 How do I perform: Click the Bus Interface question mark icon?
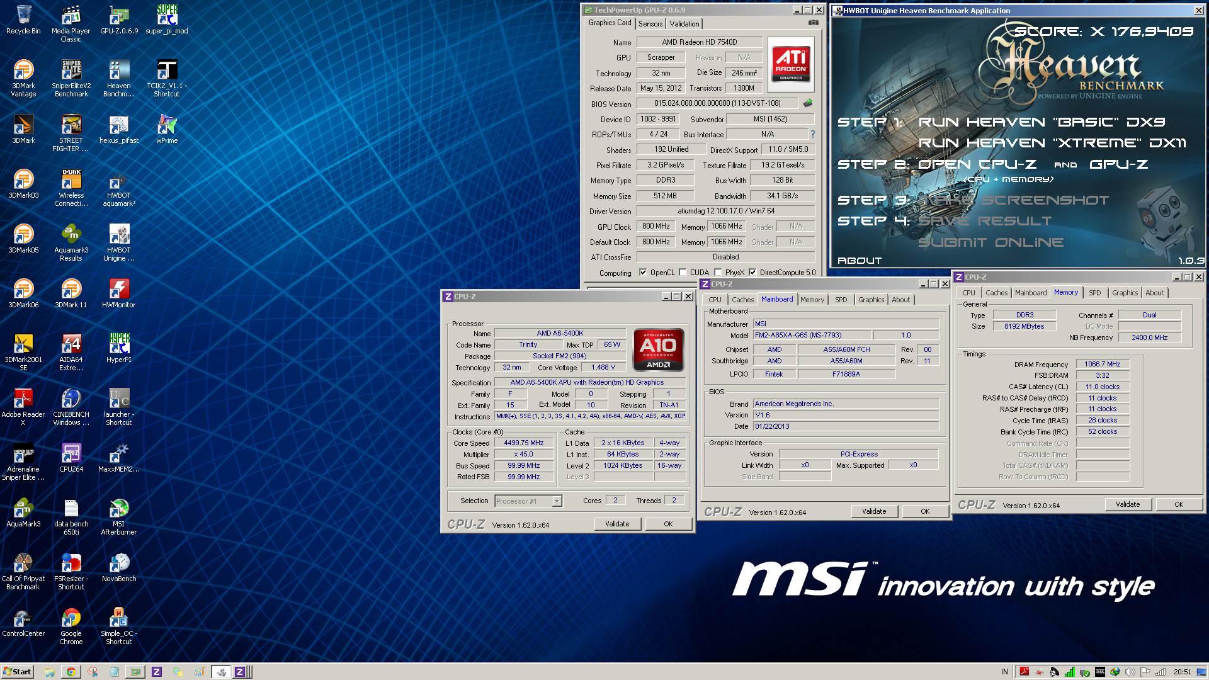pos(812,134)
